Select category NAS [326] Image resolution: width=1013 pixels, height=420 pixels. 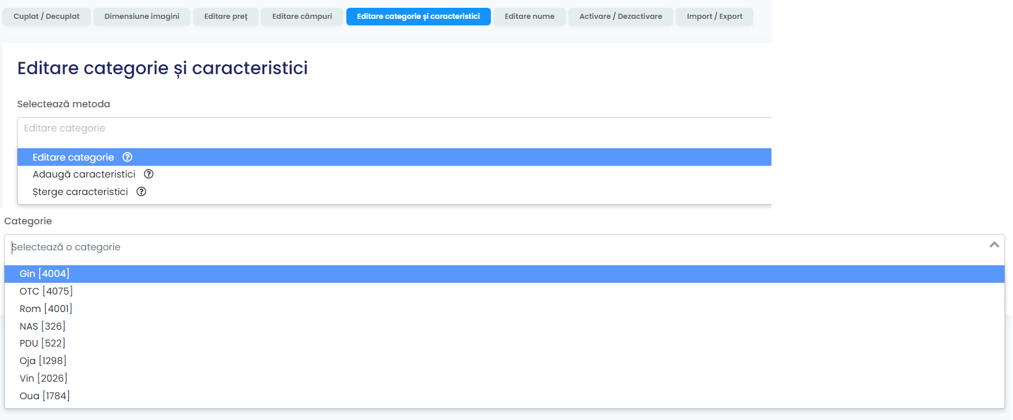point(505,326)
